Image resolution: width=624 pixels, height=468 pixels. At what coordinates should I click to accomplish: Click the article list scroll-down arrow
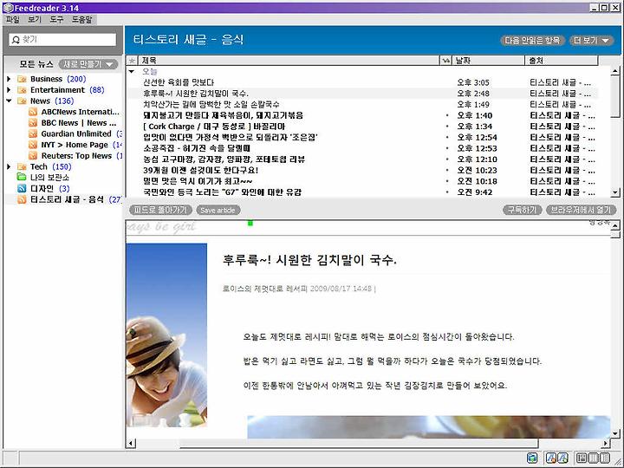(x=614, y=192)
